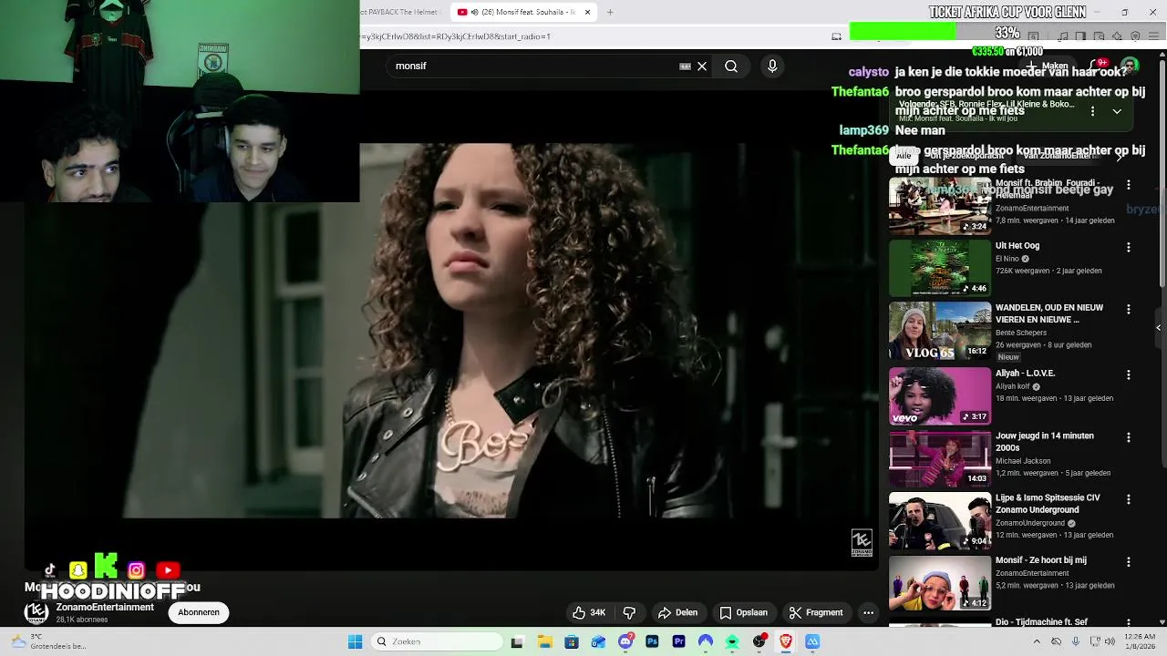Image resolution: width=1167 pixels, height=656 pixels.
Task: Open more actions menu beside Fragment
Action: pos(868,612)
